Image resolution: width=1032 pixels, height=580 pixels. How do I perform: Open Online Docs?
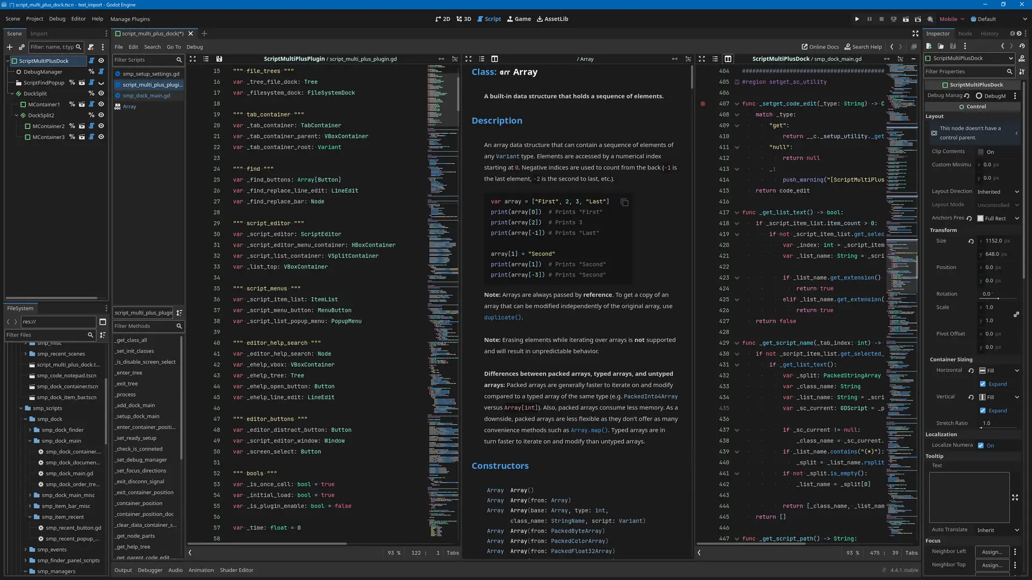(820, 47)
